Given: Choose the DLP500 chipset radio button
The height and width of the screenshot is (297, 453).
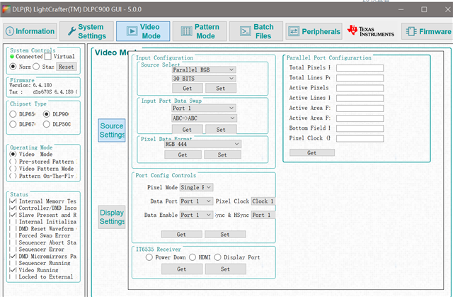Looking at the screenshot, I should (47, 124).
